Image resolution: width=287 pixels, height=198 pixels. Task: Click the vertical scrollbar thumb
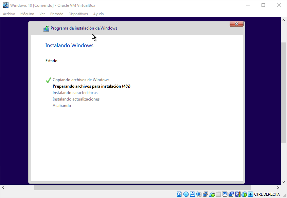(284, 93)
